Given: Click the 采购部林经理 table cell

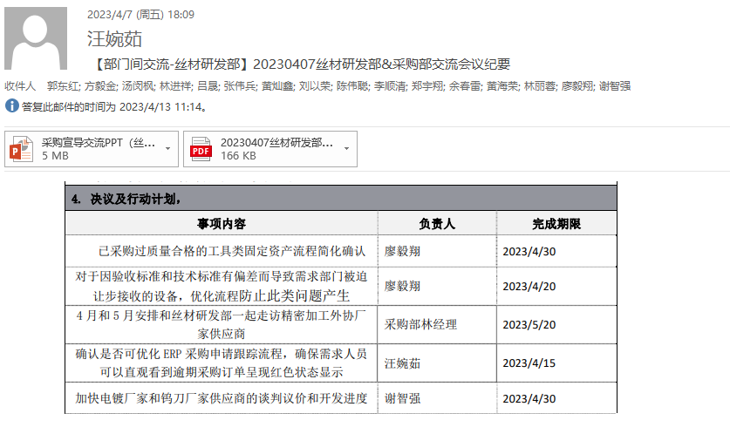Looking at the screenshot, I should coord(420,324).
